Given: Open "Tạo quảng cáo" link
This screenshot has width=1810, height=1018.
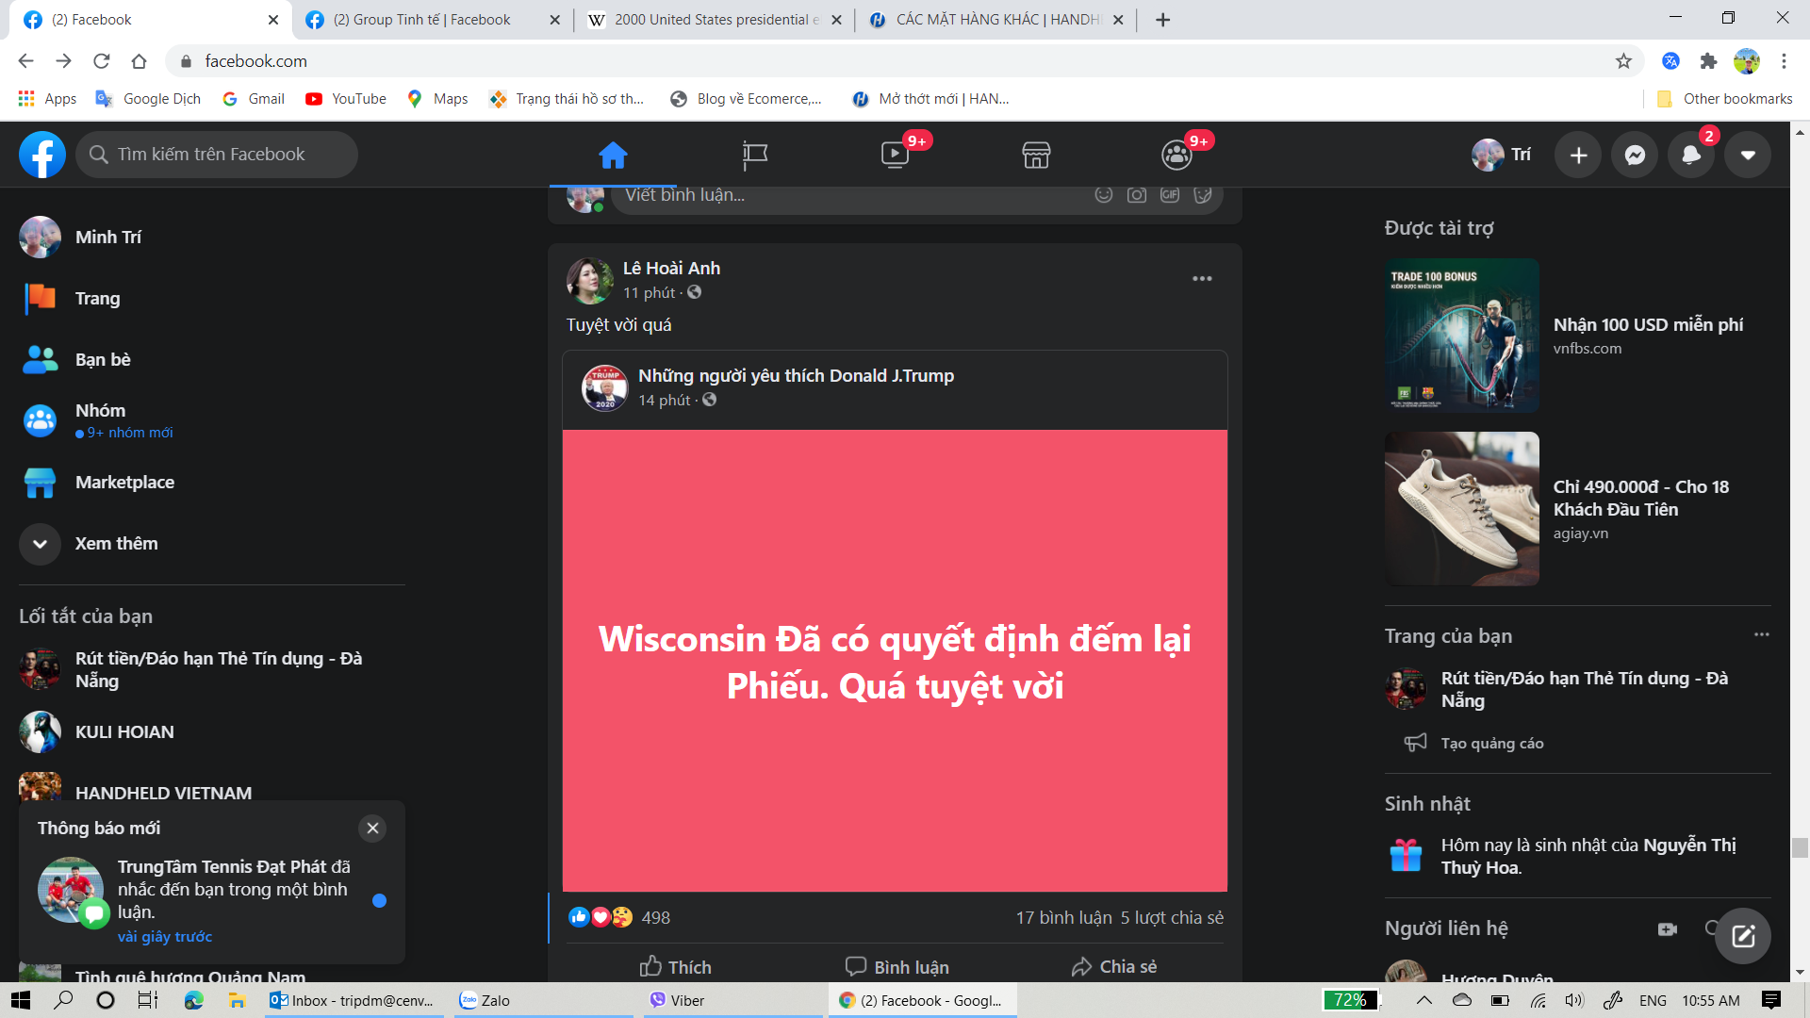Looking at the screenshot, I should coord(1490,743).
